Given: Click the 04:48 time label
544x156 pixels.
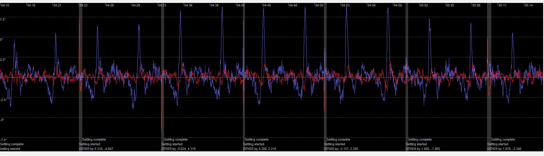Looking at the screenshot, I should (x=293, y=5).
